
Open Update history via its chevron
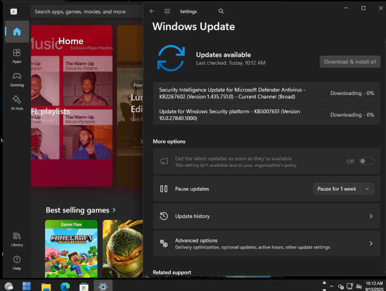click(x=371, y=216)
